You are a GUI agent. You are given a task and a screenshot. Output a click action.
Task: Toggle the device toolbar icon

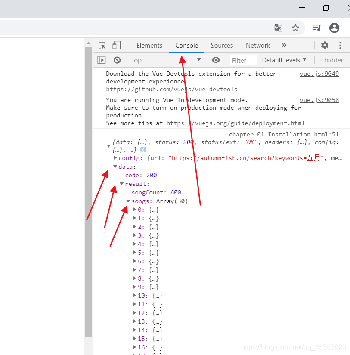(x=116, y=45)
